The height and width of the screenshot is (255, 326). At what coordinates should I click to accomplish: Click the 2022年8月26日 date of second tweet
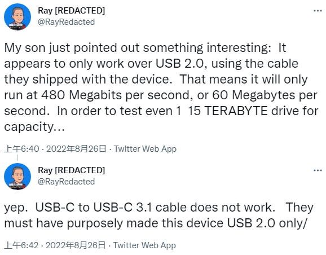pyautogui.click(x=76, y=245)
